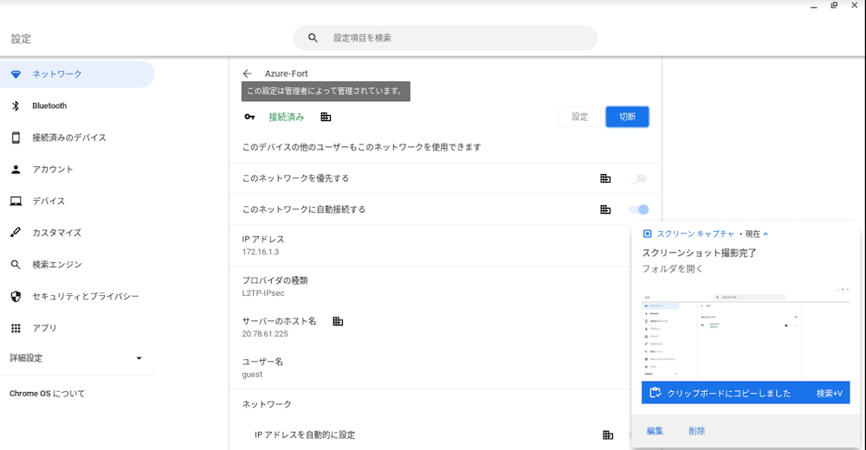Toggle IPアドレスを自動的に設定 switch
Screen dimensions: 866x450
coord(638,434)
